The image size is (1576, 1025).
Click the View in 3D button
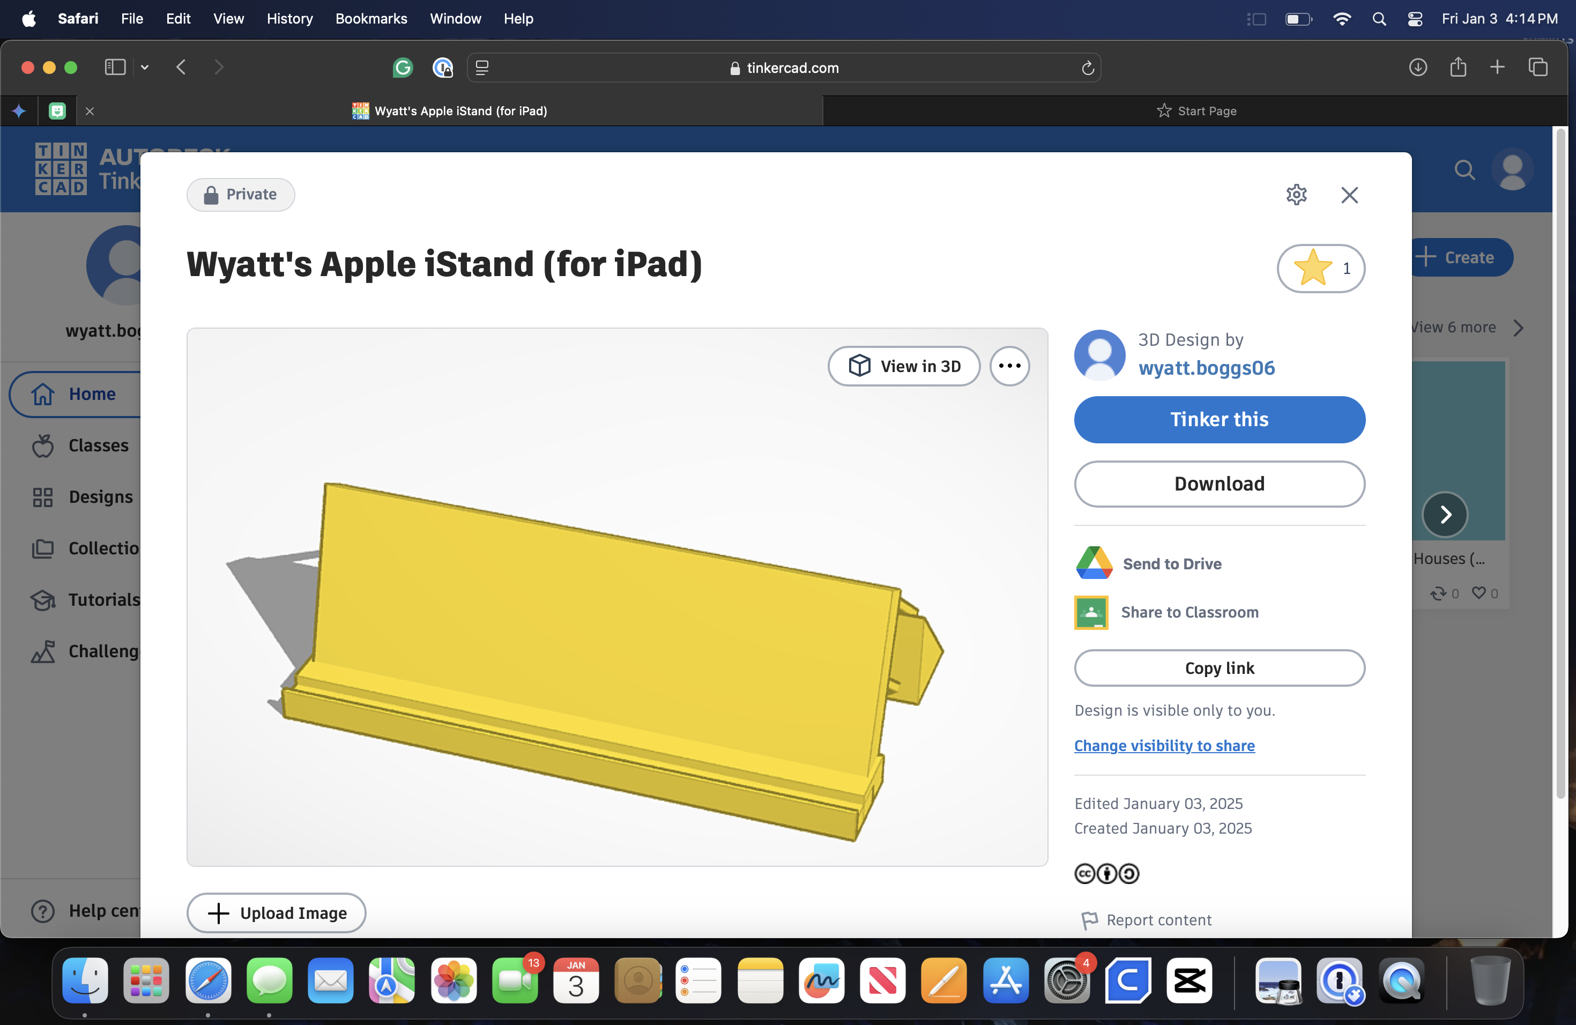coord(903,366)
